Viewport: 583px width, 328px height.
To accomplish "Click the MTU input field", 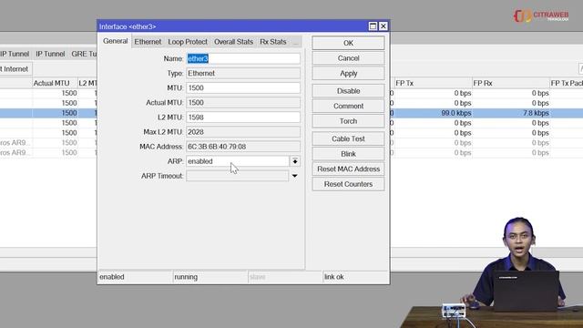I will 243,88.
